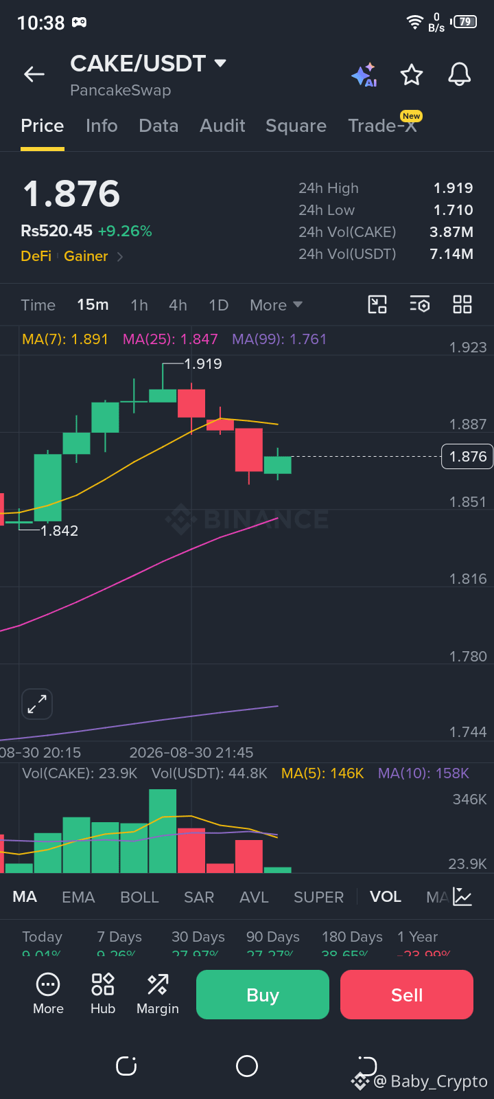Switch to the Price tab

tap(43, 126)
